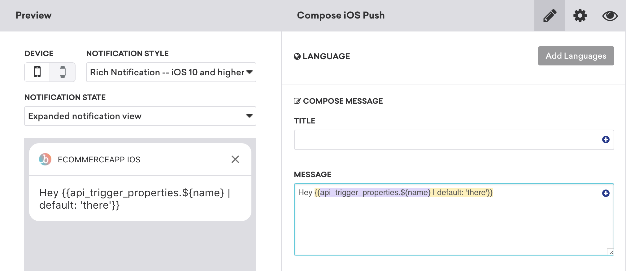Viewport: 626px width, 271px height.
Task: Click the Add Languages button
Action: coord(576,56)
